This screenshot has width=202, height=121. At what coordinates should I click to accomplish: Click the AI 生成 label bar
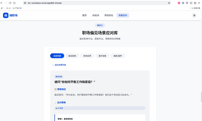pos(100,108)
